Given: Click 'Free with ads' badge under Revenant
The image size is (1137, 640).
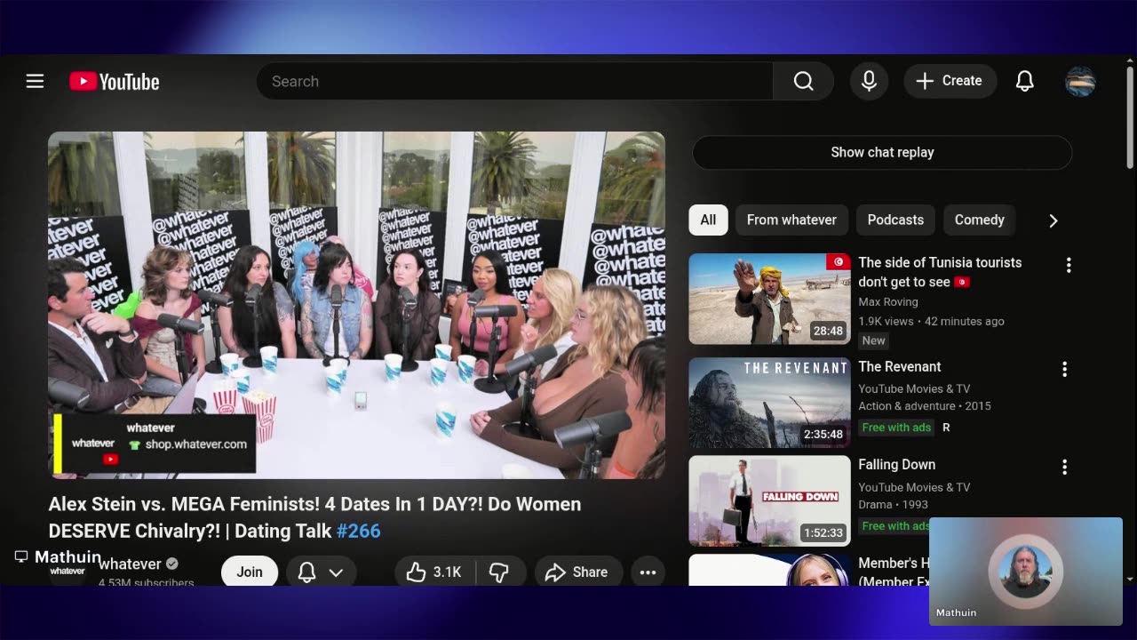Looking at the screenshot, I should coord(896,428).
